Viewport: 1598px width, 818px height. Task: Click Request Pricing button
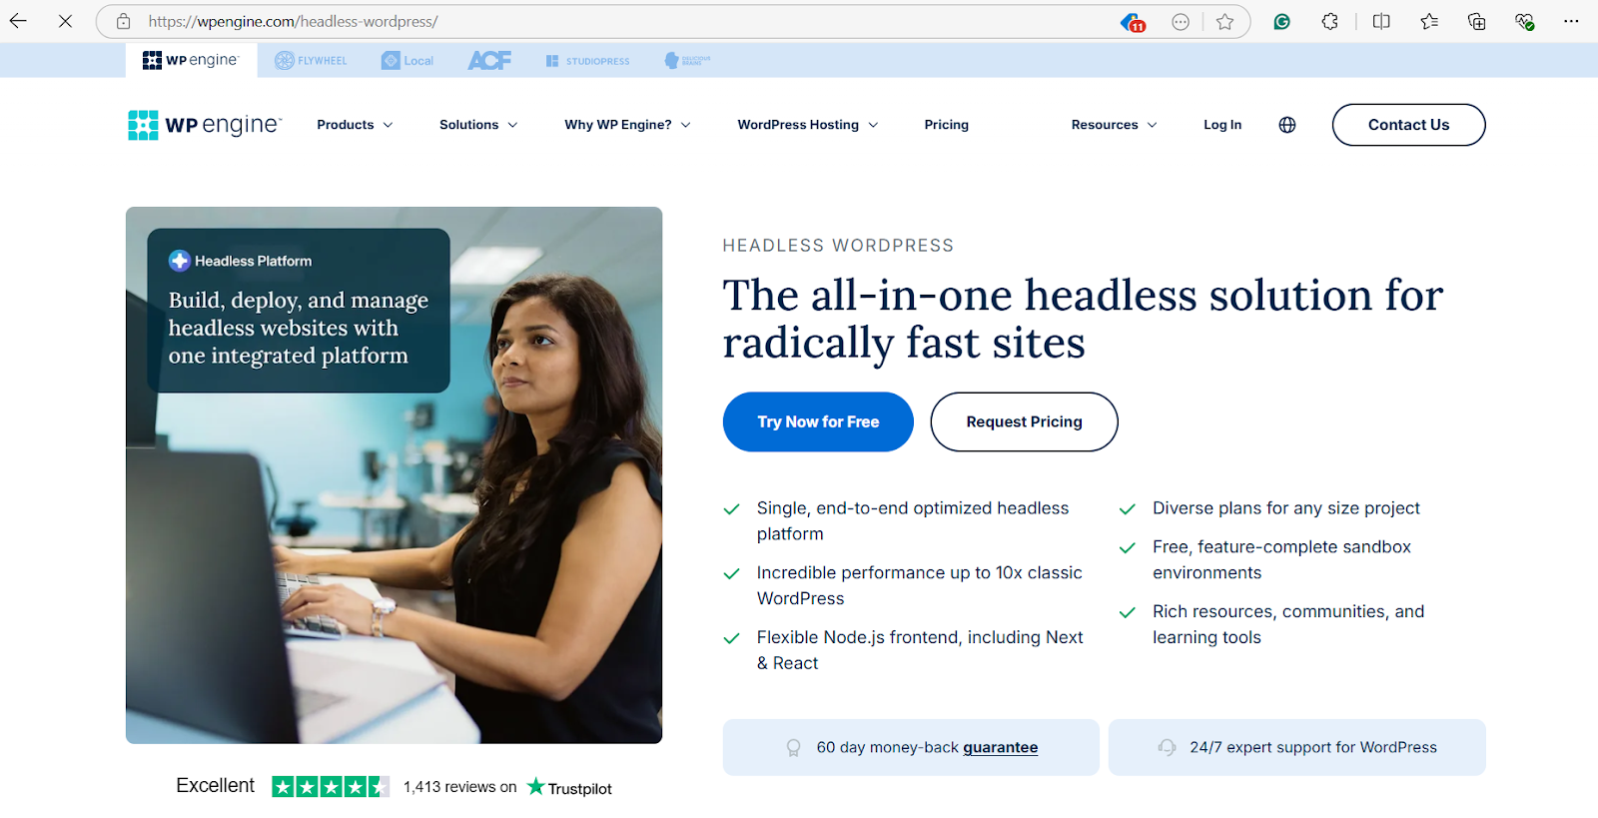point(1024,421)
